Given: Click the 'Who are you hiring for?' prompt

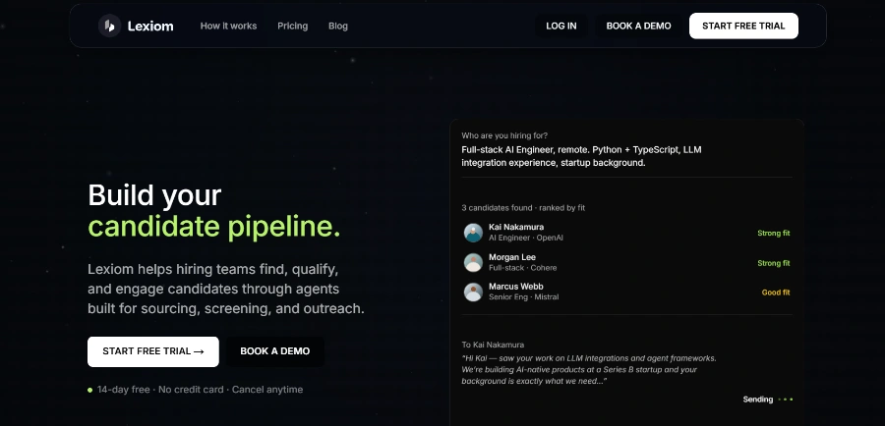Looking at the screenshot, I should coord(504,135).
